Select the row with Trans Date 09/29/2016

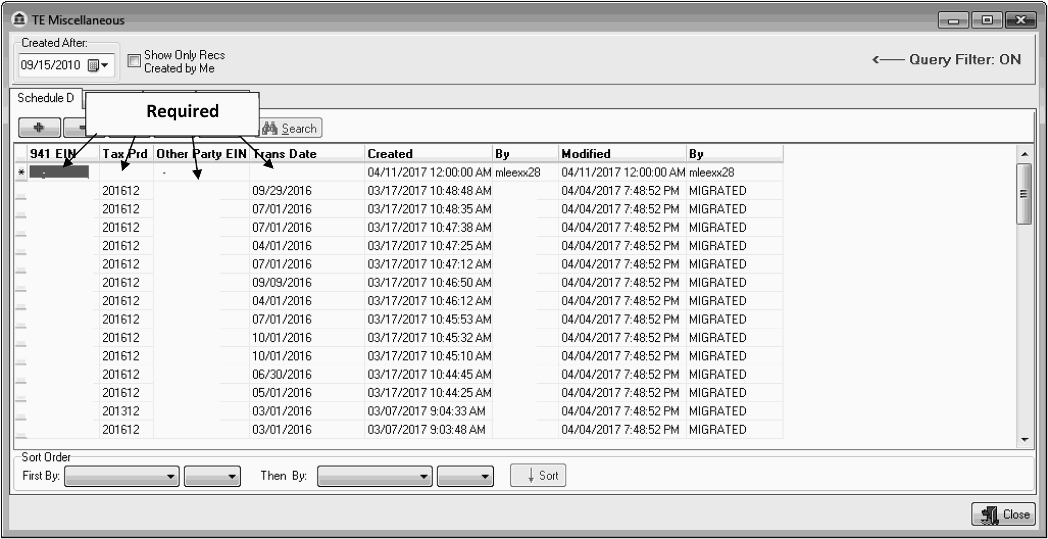pos(21,191)
